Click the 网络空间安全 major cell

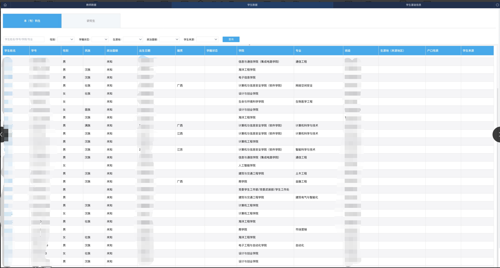304,86
